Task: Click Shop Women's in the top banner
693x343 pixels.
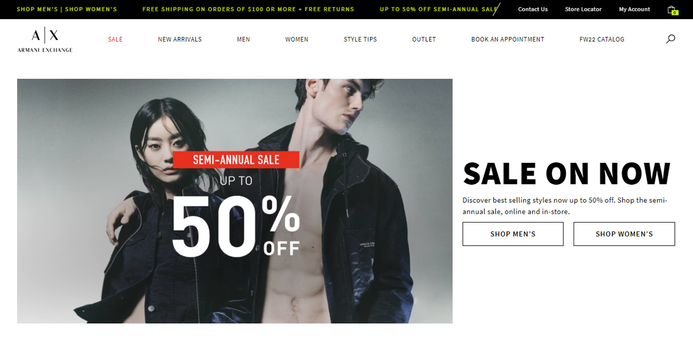Action: [x=91, y=10]
